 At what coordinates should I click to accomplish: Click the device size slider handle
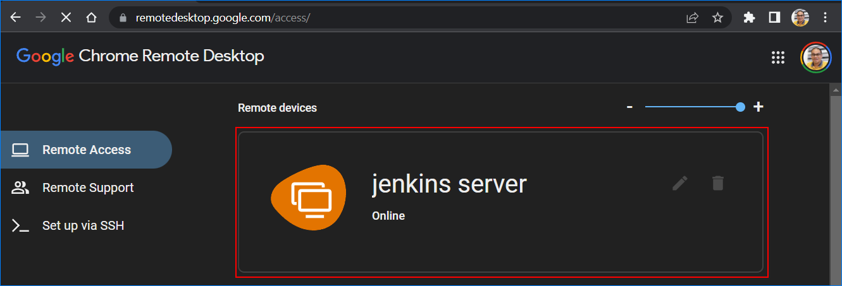pyautogui.click(x=741, y=107)
